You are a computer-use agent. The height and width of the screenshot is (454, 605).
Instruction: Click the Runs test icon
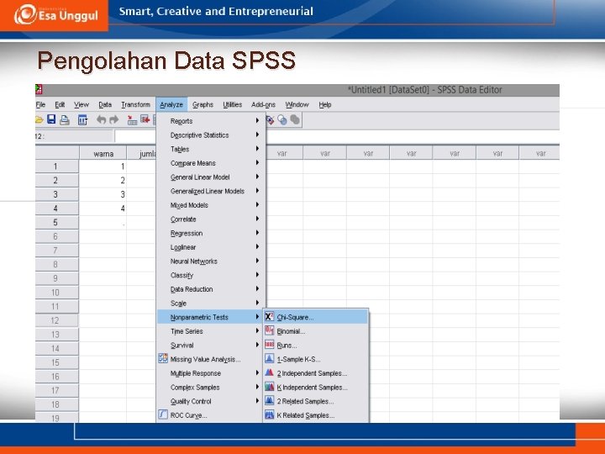click(x=270, y=345)
